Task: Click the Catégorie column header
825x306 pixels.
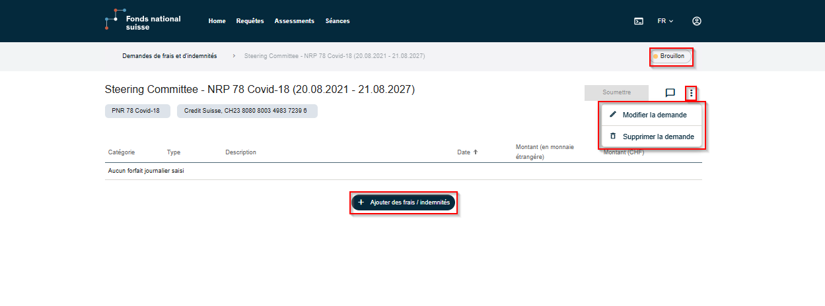Action: click(x=122, y=152)
